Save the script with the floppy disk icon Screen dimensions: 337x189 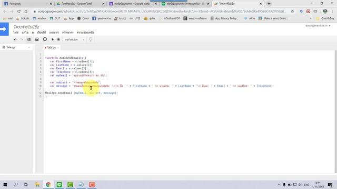tap(37, 39)
